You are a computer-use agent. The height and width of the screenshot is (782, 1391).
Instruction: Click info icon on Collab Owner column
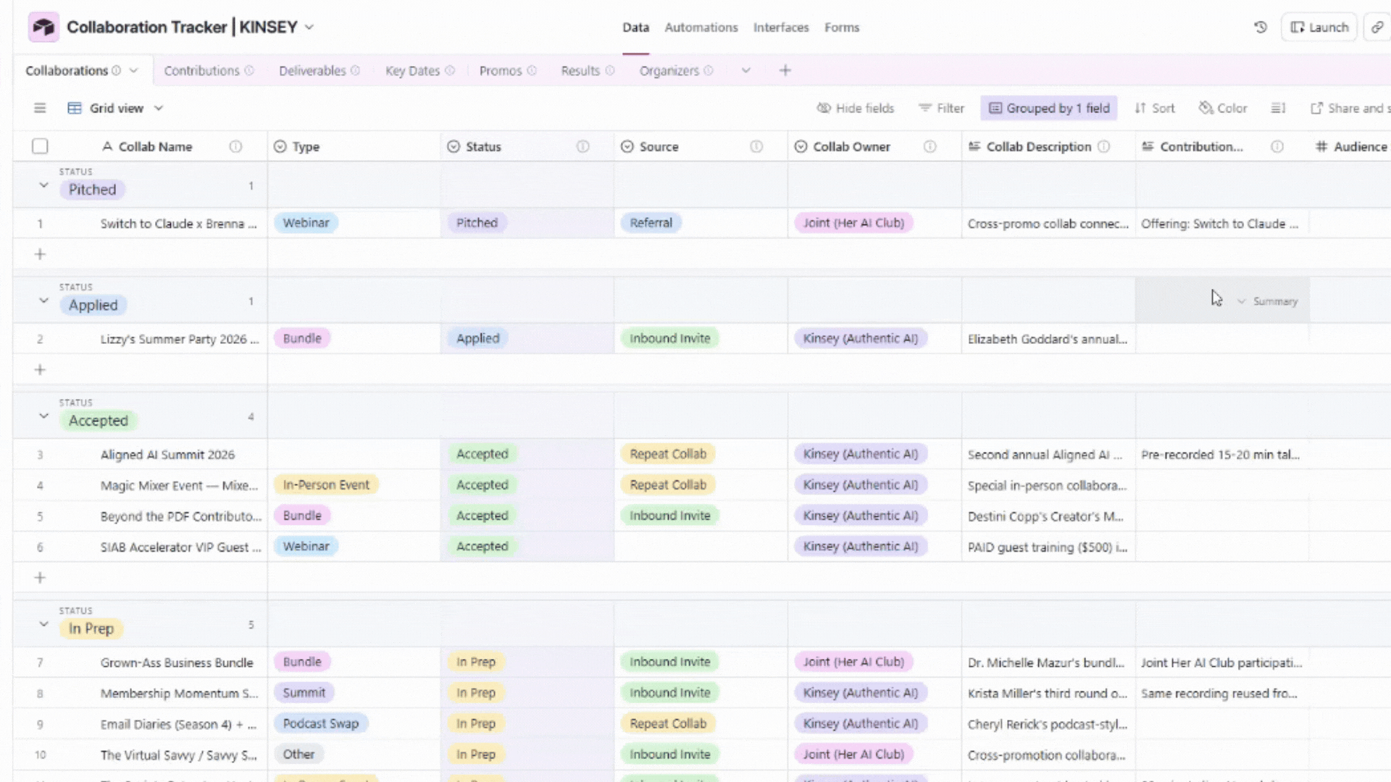930,146
